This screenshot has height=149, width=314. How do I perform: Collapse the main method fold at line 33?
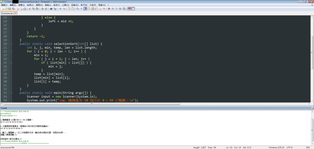11,93
